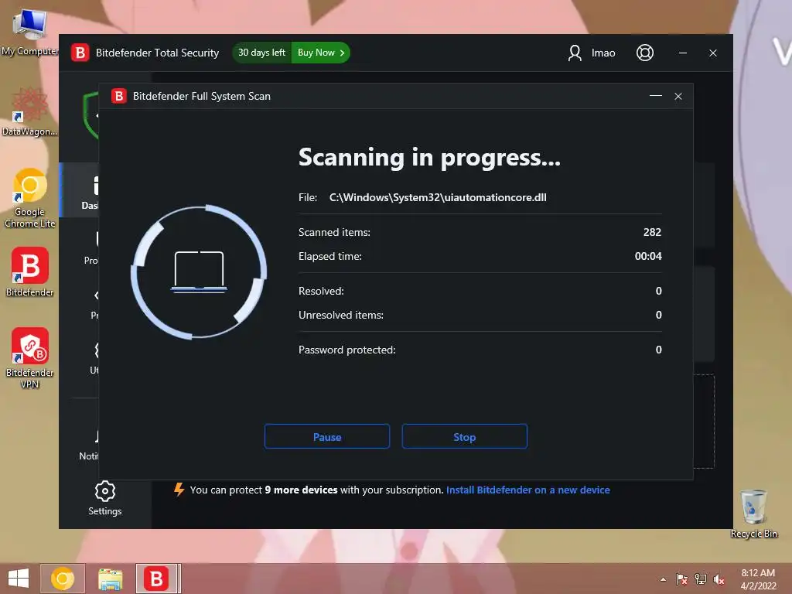This screenshot has width=792, height=594.
Task: Click the Scanned items value 282
Action: (x=652, y=232)
